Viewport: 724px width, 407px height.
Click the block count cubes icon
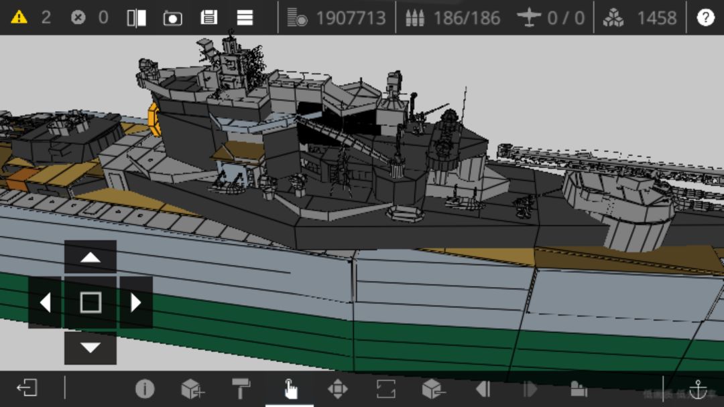coord(613,18)
